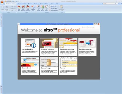
Task: Open the Comment & review tile
Action: click(x=68, y=47)
